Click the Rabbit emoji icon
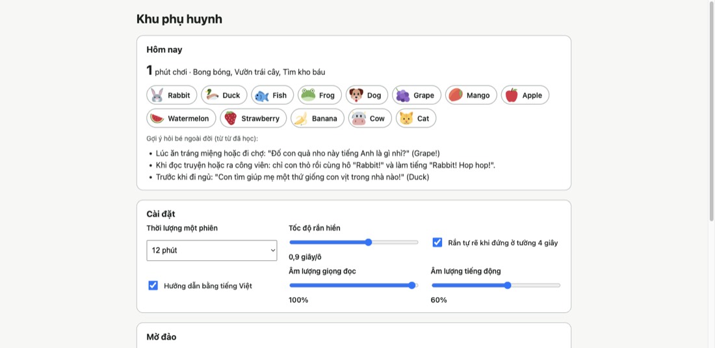The width and height of the screenshot is (715, 348). pyautogui.click(x=157, y=96)
